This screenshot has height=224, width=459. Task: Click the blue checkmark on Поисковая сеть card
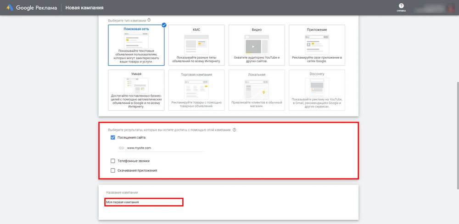(x=164, y=25)
